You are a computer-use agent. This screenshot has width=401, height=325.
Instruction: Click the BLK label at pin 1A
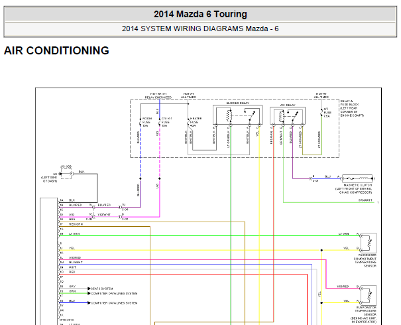[x=72, y=200]
